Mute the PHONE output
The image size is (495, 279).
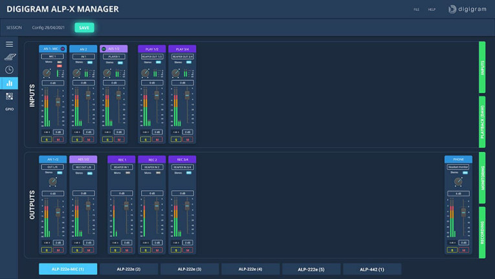click(x=464, y=250)
